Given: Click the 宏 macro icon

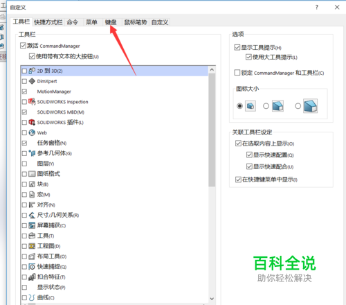Looking at the screenshot, I should point(32,195).
